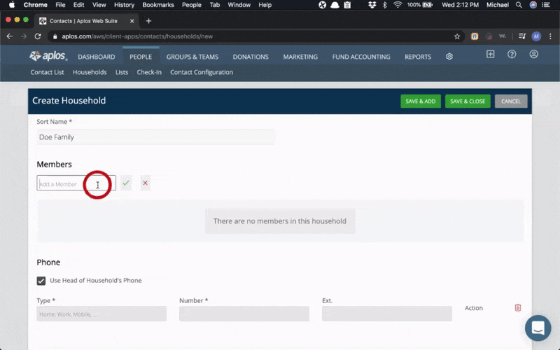The image size is (560, 350).
Task: Open the media control toolbar icon
Action: coord(522,36)
